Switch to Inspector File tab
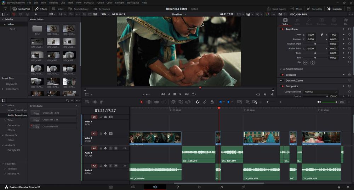354x190 pixels. (346, 22)
